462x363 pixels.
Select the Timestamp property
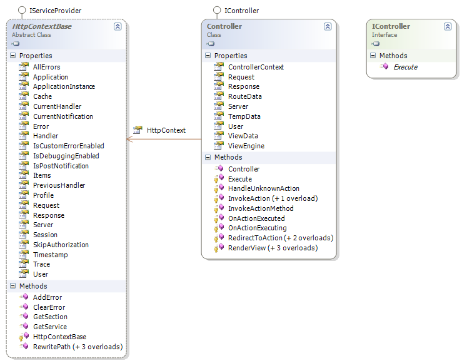[51, 255]
